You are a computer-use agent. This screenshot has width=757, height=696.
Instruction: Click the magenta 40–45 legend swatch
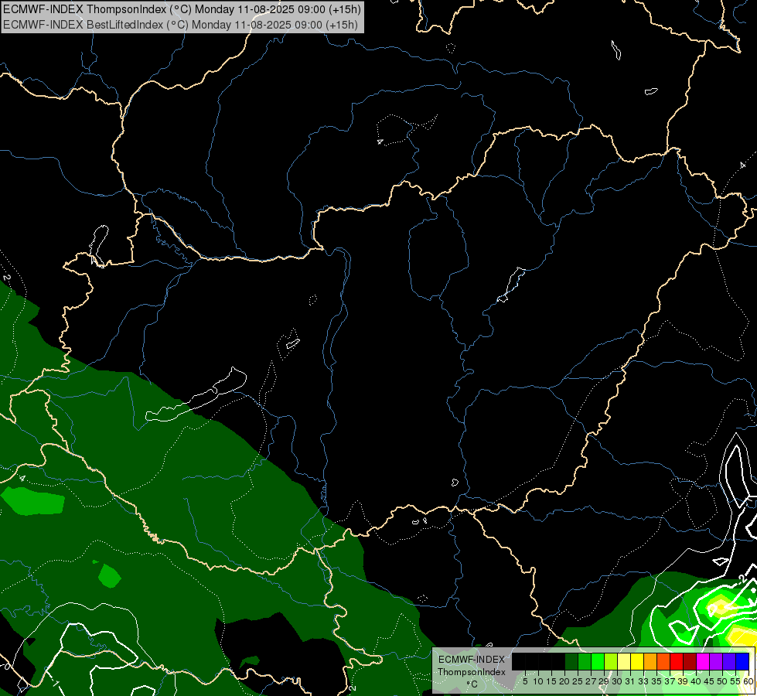(703, 661)
